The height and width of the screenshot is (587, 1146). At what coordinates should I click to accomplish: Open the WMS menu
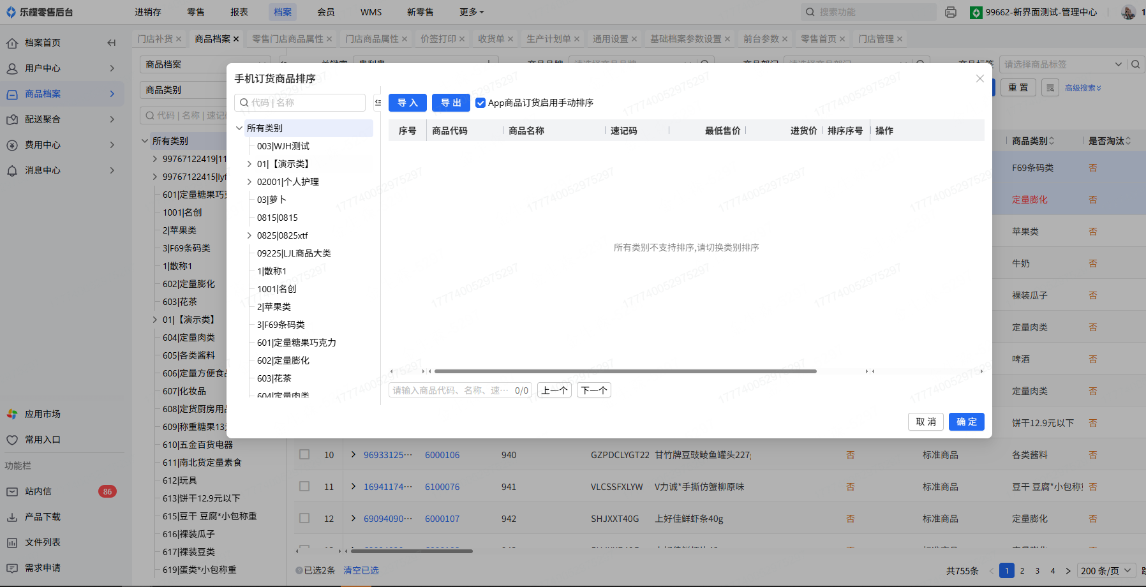click(371, 12)
